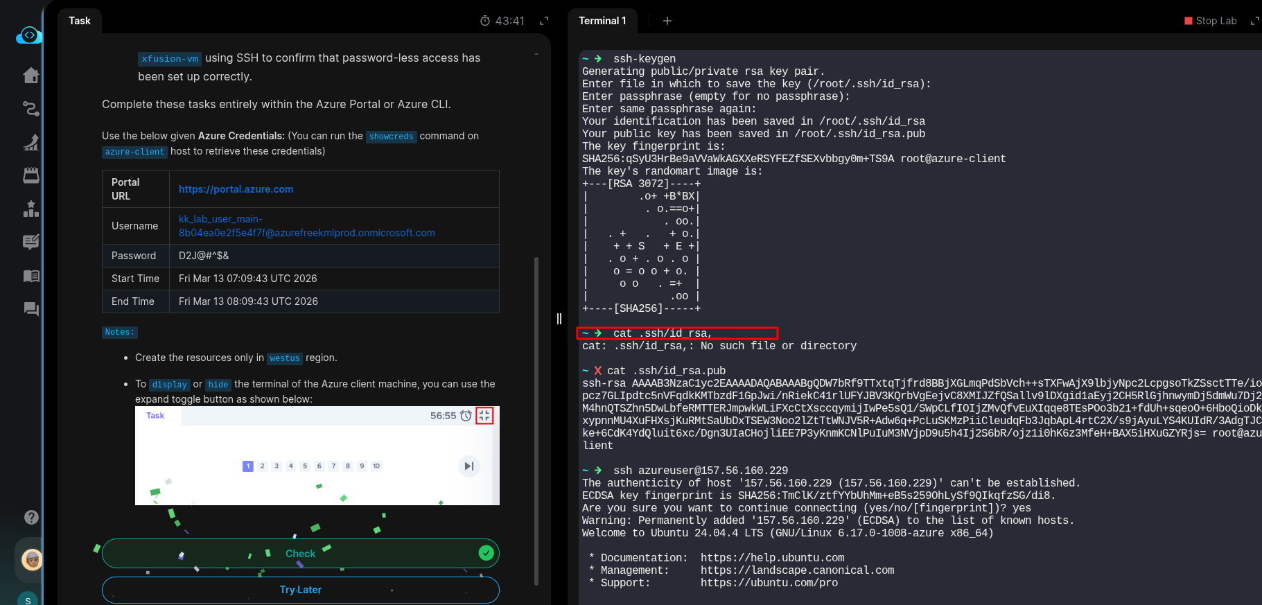The image size is (1262, 605).
Task: Open the help question mark icon
Action: tap(31, 517)
